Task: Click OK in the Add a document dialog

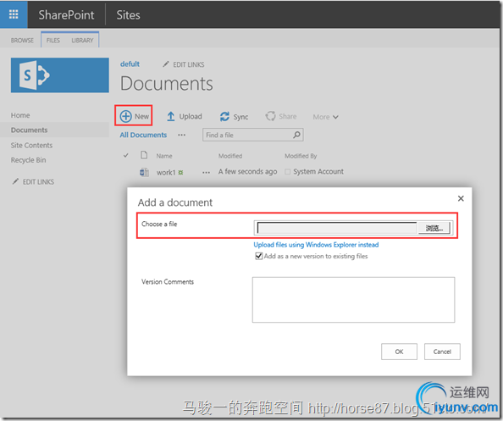Action: coord(399,352)
